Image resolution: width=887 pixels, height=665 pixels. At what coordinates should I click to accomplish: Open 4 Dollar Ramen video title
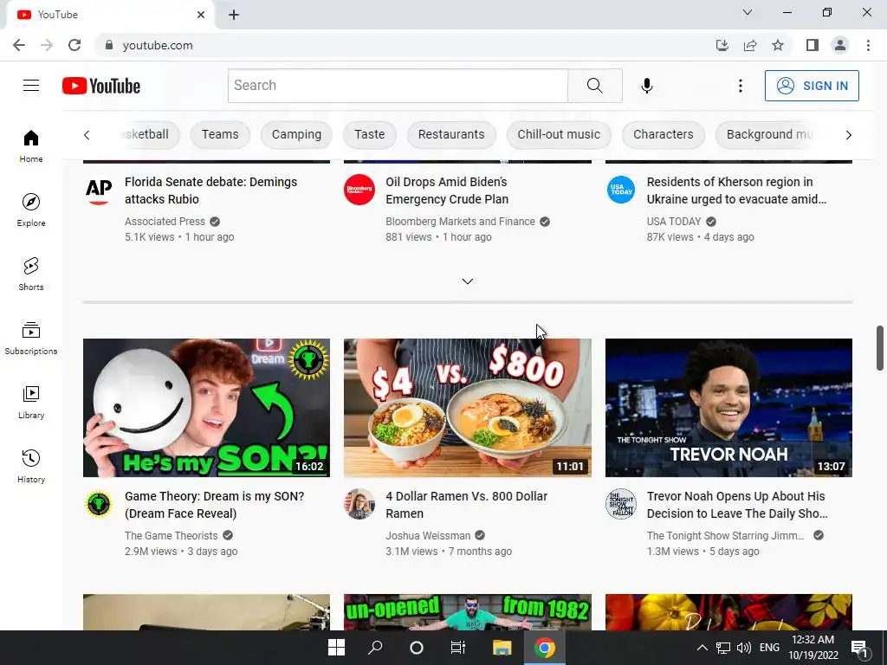click(x=467, y=505)
